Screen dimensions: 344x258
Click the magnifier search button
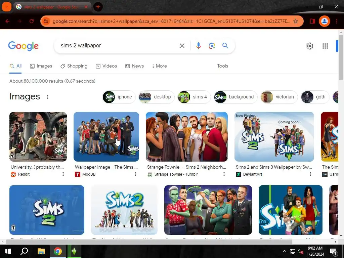[225, 46]
